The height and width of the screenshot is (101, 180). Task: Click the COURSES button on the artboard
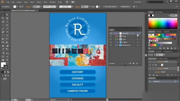click(78, 78)
